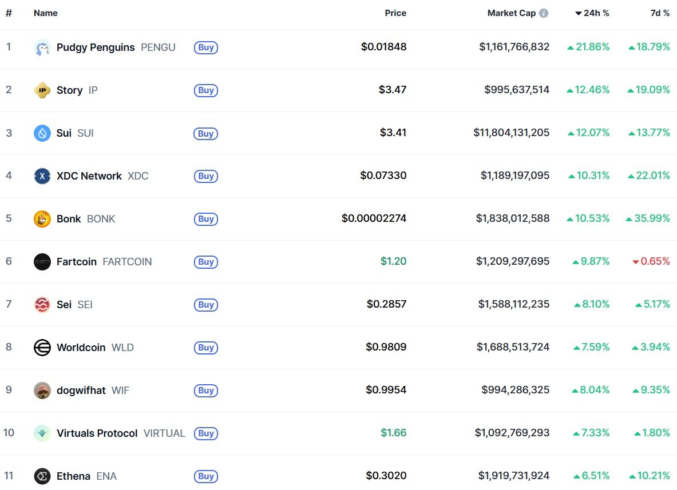Sort table by Market Cap header
677x490 pixels.
pyautogui.click(x=512, y=13)
